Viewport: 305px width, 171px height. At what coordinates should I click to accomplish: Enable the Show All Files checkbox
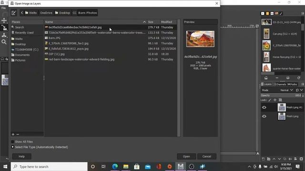coord(13,142)
